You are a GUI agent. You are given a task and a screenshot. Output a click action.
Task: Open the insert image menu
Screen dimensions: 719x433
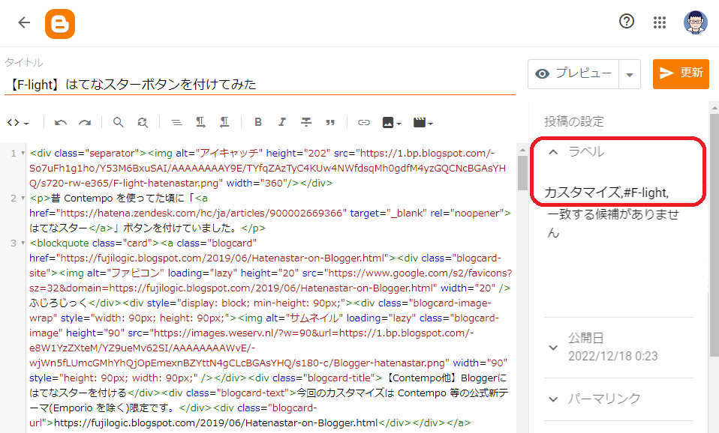pyautogui.click(x=392, y=123)
